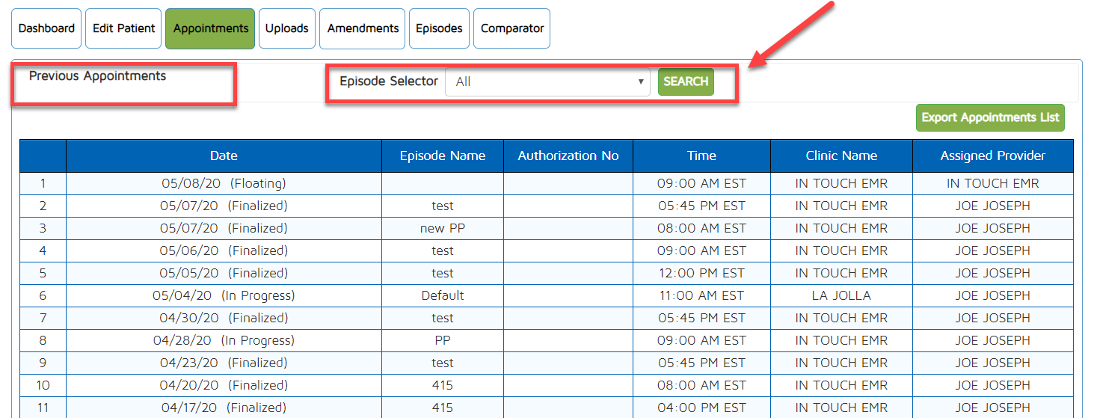Image resolution: width=1094 pixels, height=418 pixels.
Task: Click the Assigned Provider column header
Action: pyautogui.click(x=992, y=156)
